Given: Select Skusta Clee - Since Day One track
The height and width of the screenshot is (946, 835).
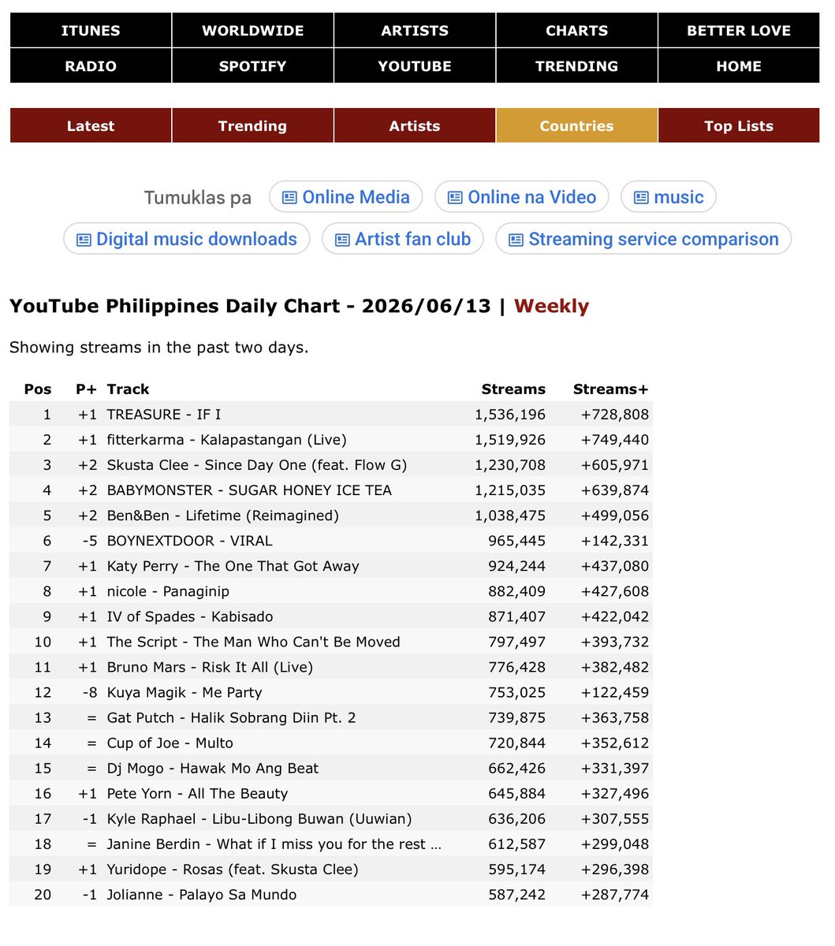Looking at the screenshot, I should 257,465.
